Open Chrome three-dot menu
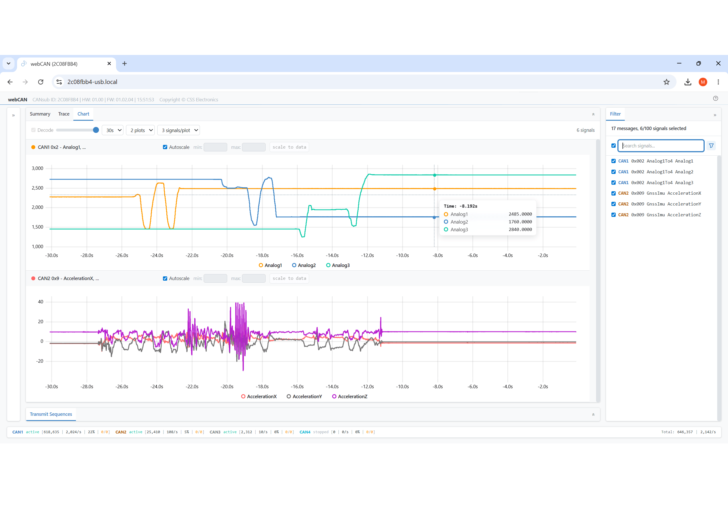 click(x=718, y=82)
